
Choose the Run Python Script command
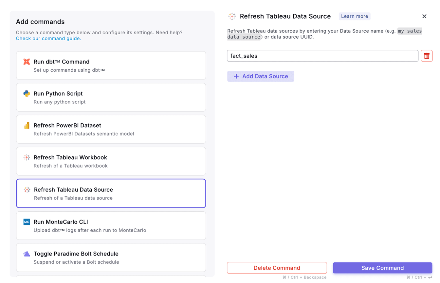click(111, 97)
